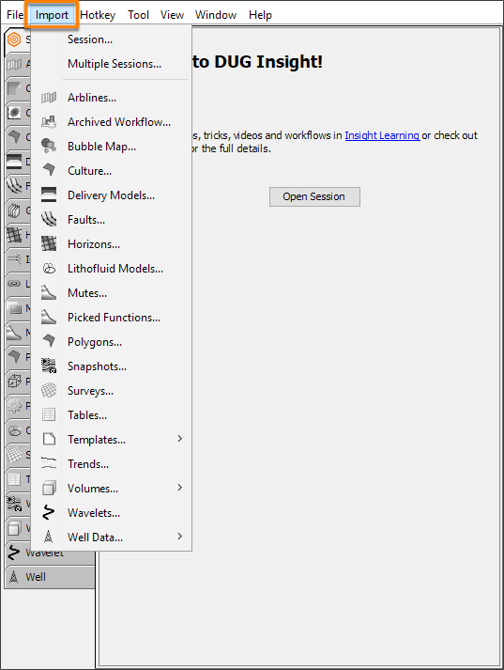Select Multiple Sessions... menu entry

coord(111,64)
